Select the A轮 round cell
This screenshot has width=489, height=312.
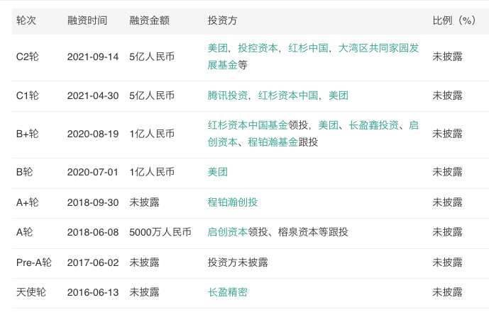pyautogui.click(x=24, y=232)
